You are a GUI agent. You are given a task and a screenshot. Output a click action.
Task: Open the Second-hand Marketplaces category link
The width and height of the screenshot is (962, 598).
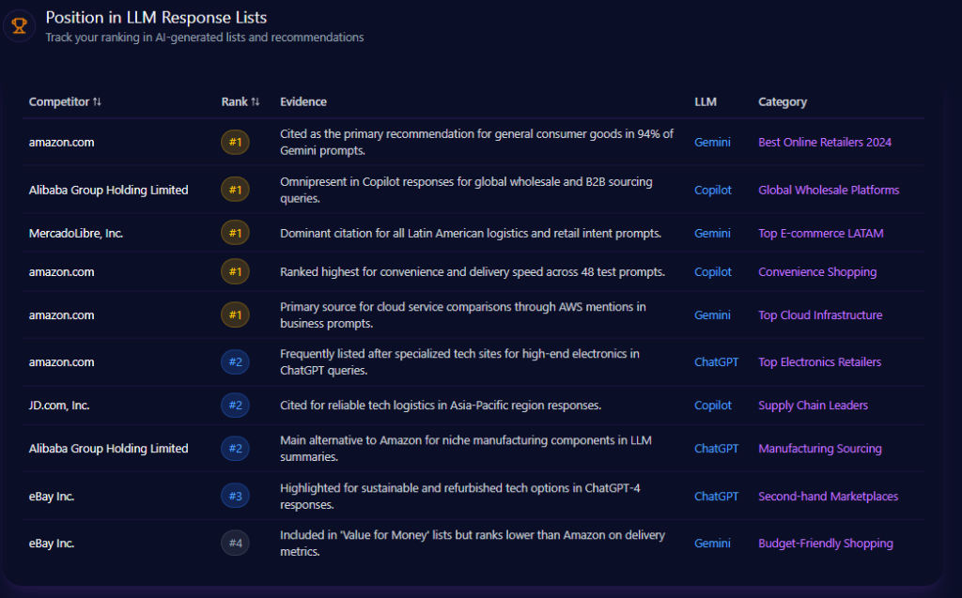click(x=828, y=496)
